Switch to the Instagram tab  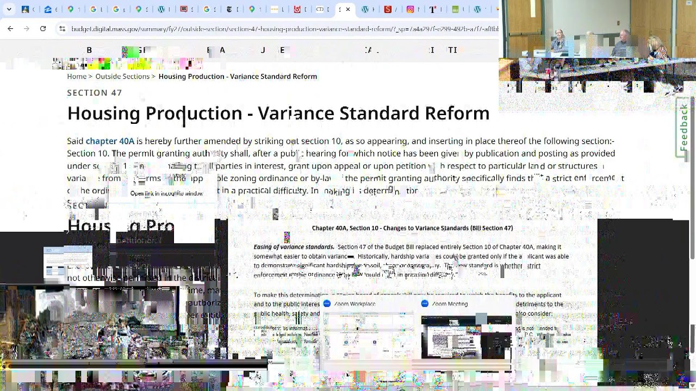411,9
